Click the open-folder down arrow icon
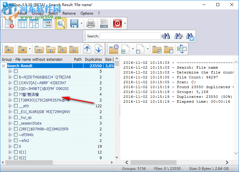The height and width of the screenshot is (172, 239). (x=51, y=49)
